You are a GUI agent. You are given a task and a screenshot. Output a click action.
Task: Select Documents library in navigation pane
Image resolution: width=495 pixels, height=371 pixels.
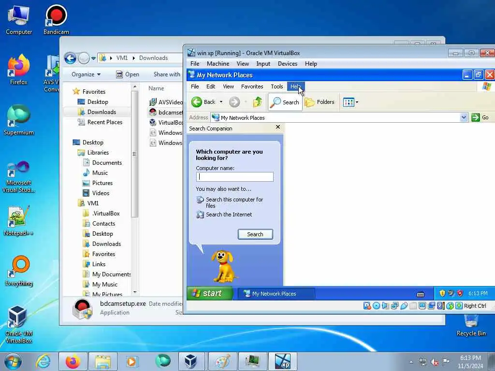(x=102, y=162)
